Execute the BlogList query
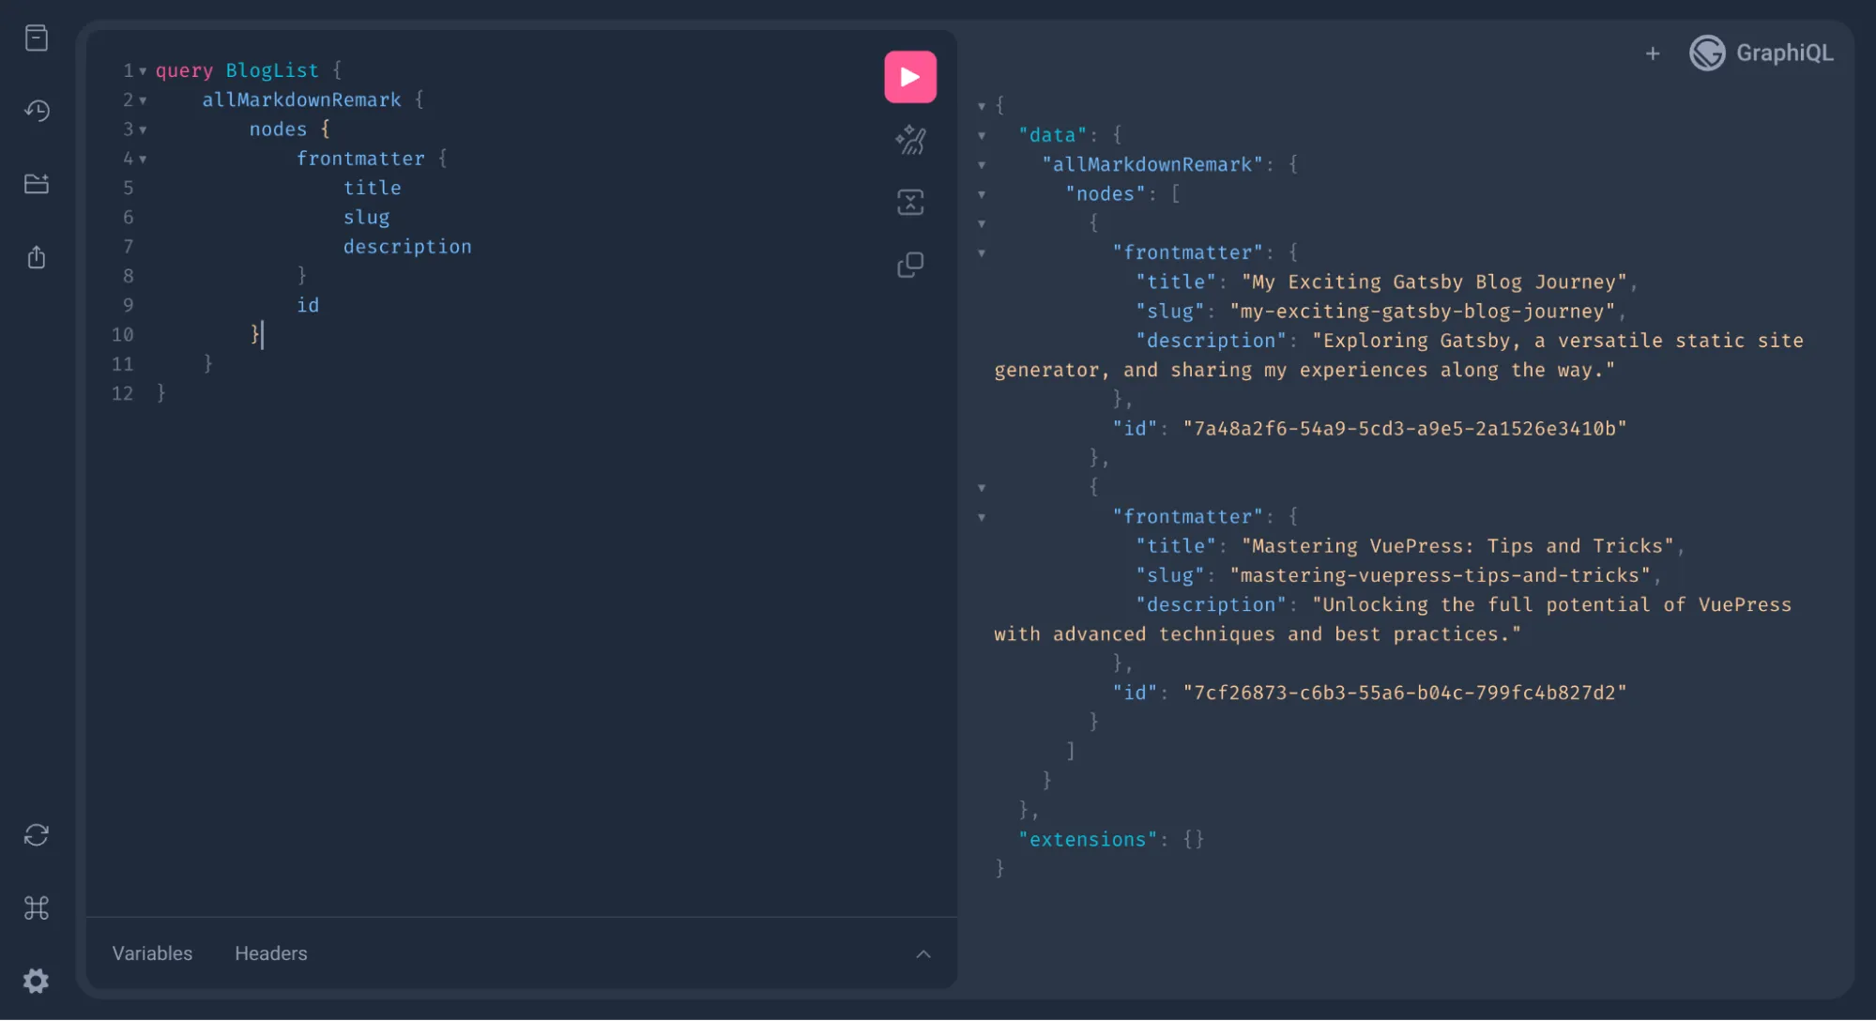1876x1021 pixels. click(908, 76)
